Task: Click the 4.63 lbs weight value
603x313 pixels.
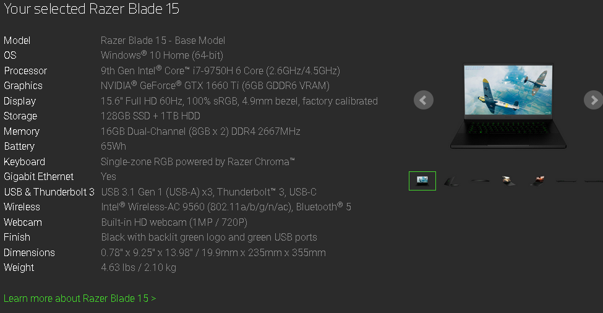Action: tap(138, 267)
